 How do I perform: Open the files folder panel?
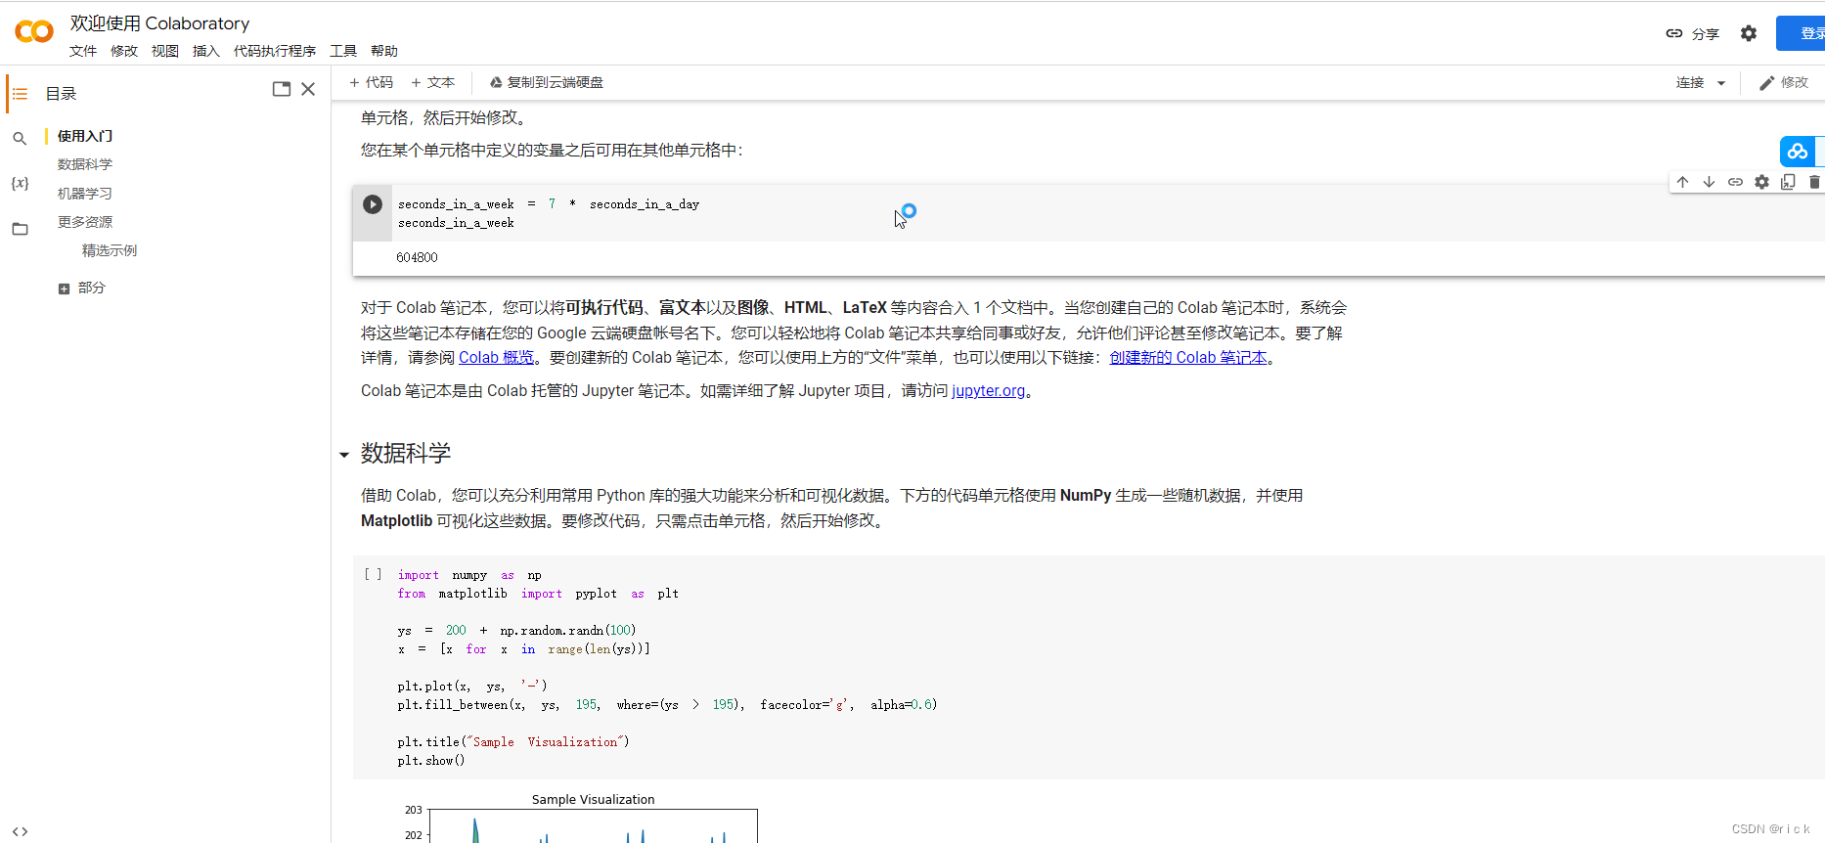click(20, 229)
